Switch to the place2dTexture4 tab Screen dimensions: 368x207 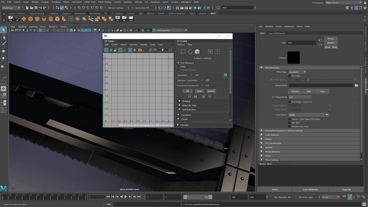point(277,33)
